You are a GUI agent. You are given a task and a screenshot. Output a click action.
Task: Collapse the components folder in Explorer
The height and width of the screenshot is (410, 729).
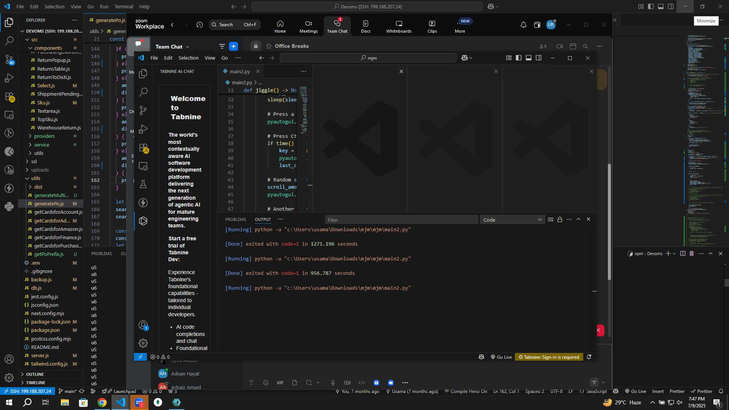(x=48, y=48)
